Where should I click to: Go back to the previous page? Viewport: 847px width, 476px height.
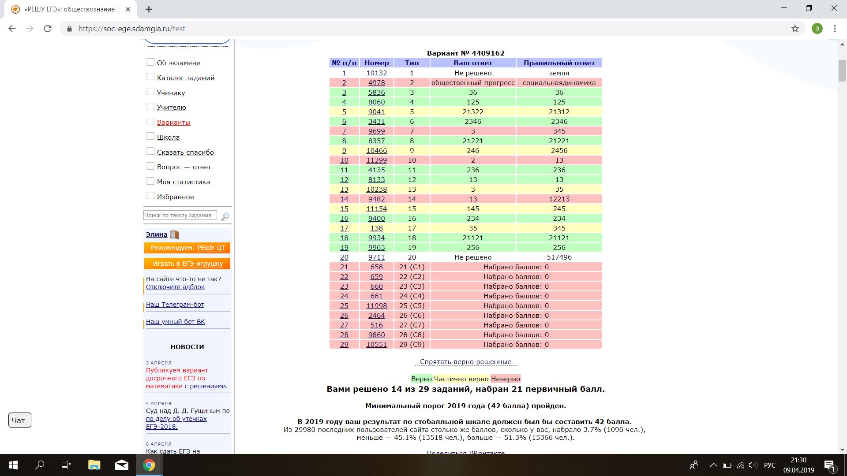(x=12, y=29)
